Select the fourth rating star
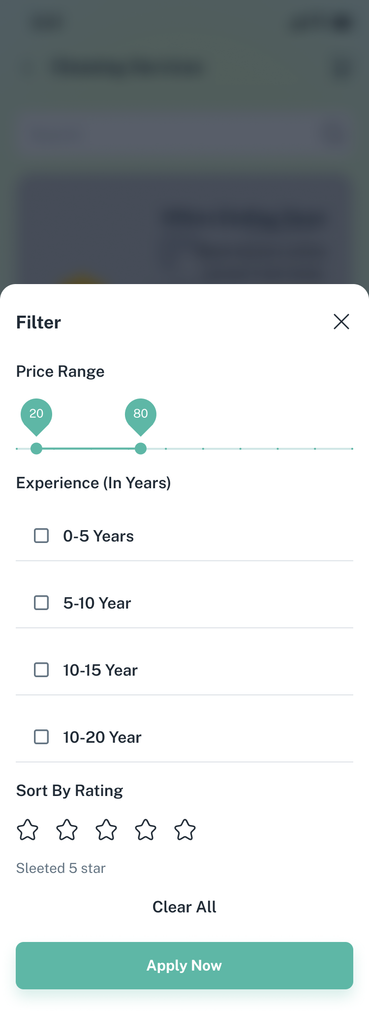This screenshot has height=1013, width=369. tap(146, 830)
